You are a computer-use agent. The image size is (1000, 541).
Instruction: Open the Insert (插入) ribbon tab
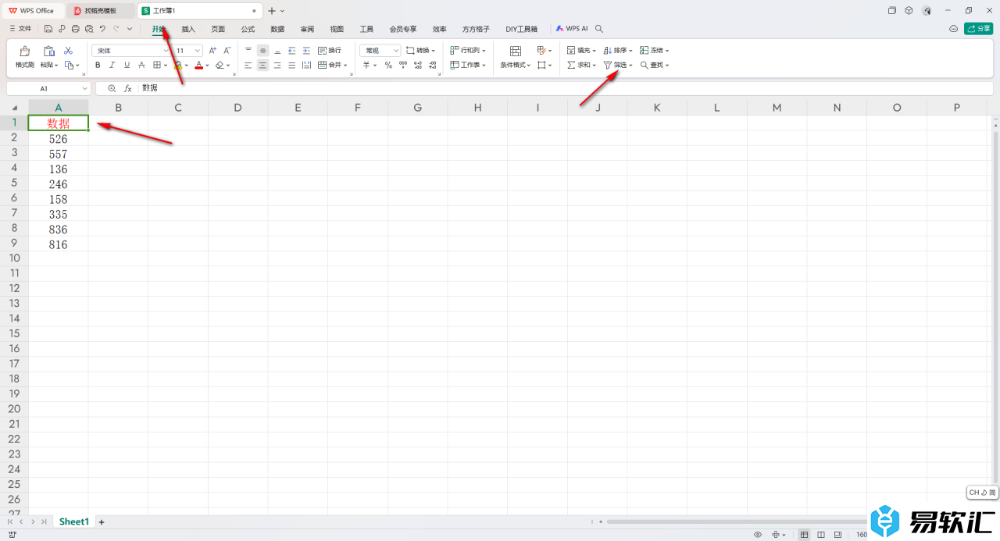[x=188, y=29]
